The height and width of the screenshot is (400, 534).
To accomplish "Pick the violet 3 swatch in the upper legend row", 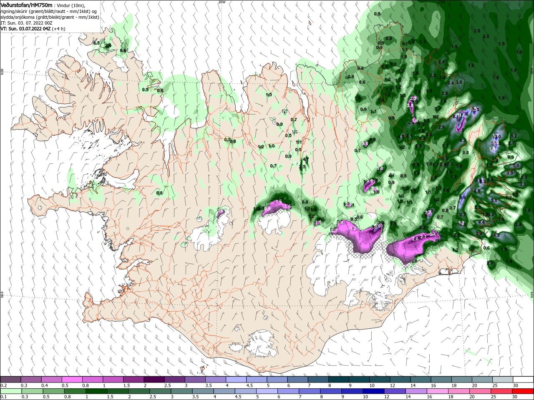I will point(195,379).
